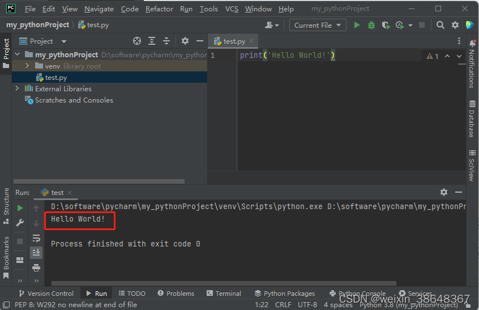
Task: Close the test run tab
Action: (x=70, y=193)
